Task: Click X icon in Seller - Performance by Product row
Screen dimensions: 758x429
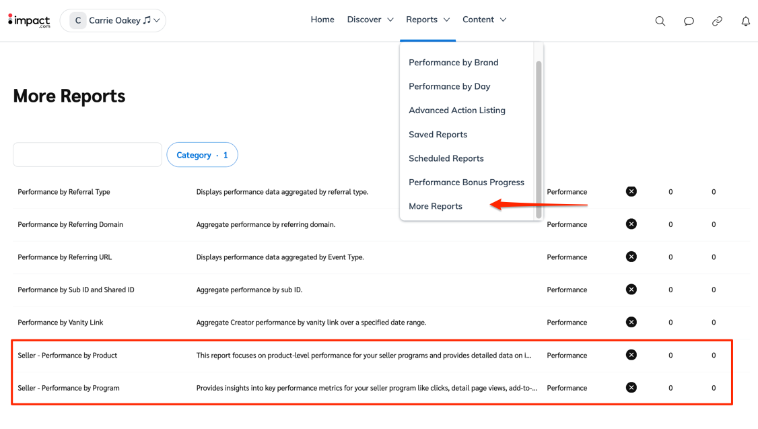Action: coord(631,355)
